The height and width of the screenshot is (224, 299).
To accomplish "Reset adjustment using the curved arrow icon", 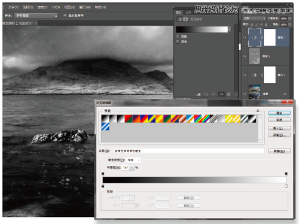I will pyautogui.click(x=213, y=95).
